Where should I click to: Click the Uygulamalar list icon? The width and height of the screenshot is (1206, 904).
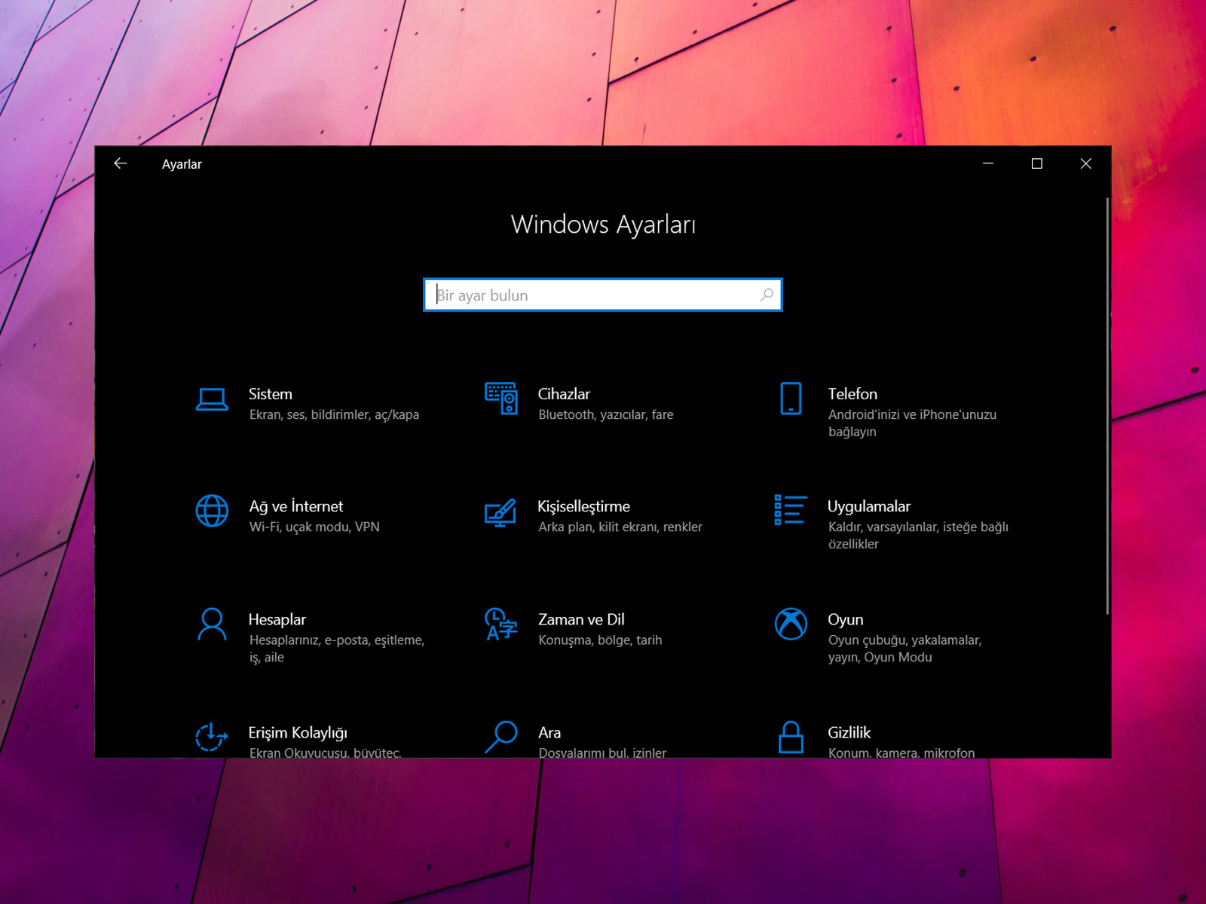coord(791,510)
